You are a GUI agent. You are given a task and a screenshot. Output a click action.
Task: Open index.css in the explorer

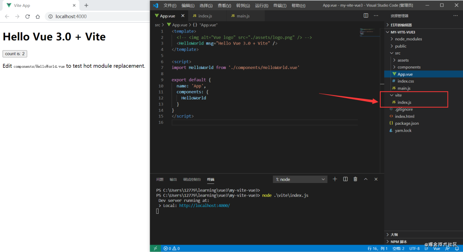click(x=424, y=81)
